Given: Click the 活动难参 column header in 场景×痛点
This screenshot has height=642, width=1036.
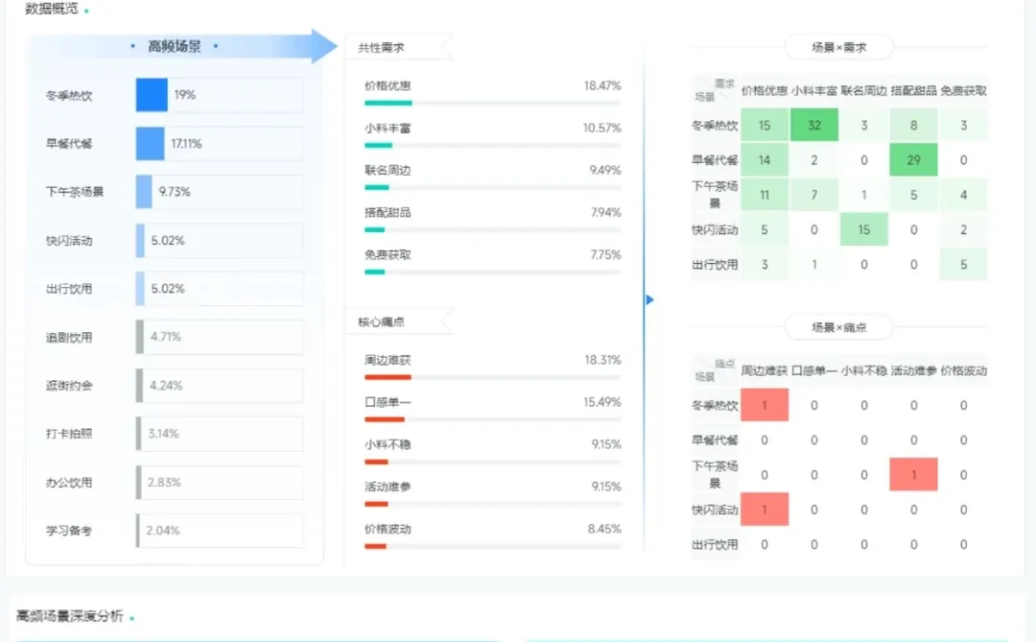Looking at the screenshot, I should point(914,371).
